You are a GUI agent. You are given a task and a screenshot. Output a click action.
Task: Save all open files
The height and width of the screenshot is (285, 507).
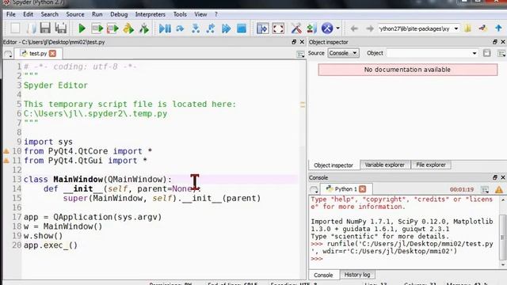(x=61, y=28)
